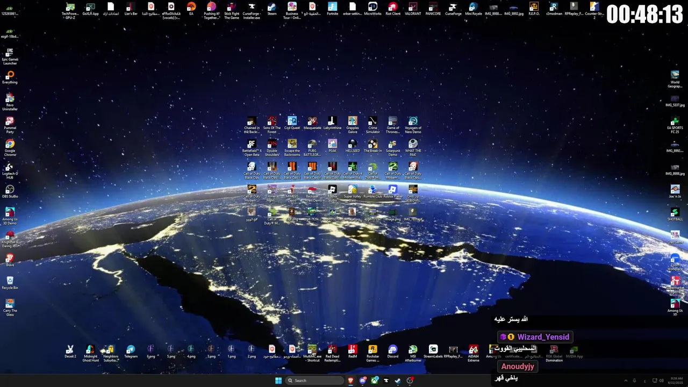Open the Xbox app in the taskbar
This screenshot has height=387, width=688.
375,381
